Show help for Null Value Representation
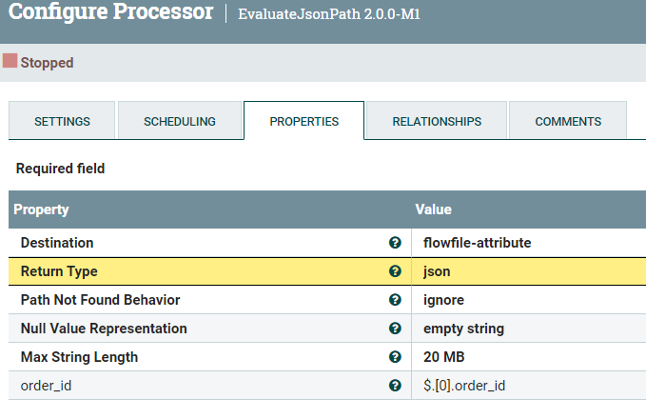 (x=395, y=329)
